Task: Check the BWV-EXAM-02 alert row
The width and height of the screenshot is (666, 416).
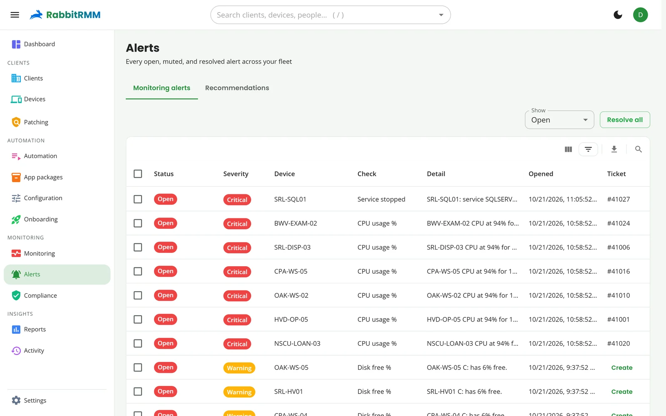Action: click(x=138, y=223)
